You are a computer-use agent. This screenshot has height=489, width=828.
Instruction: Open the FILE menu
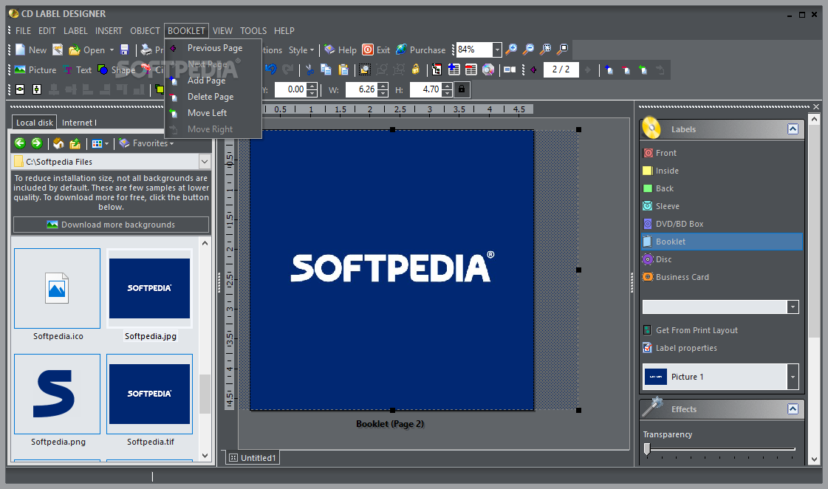23,30
